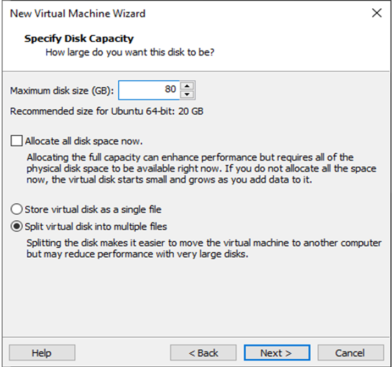Open Help for the wizard

point(42,353)
